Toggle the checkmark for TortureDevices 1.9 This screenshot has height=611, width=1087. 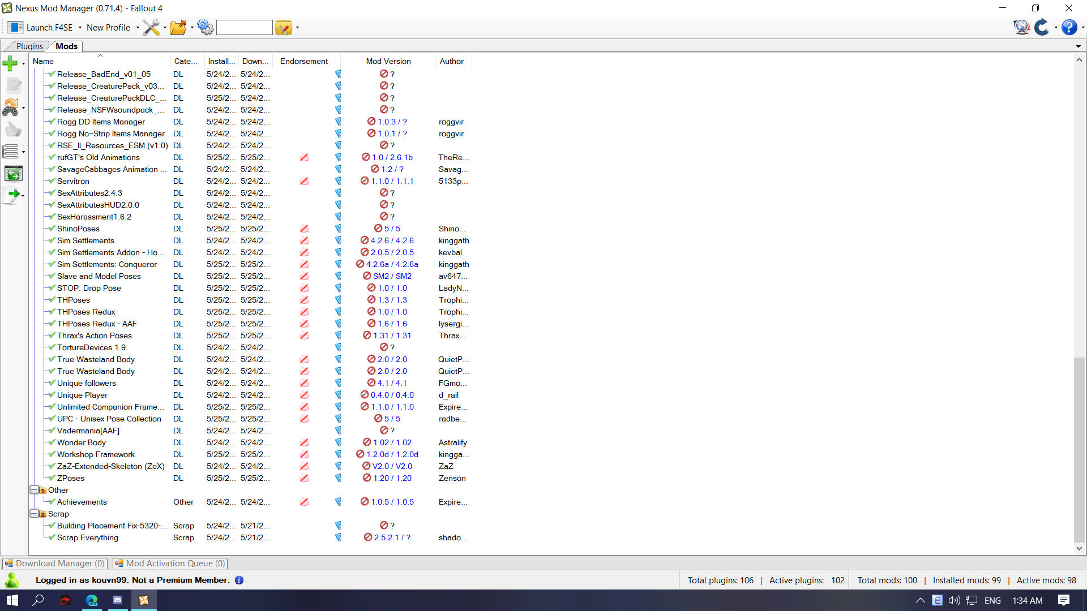(52, 347)
